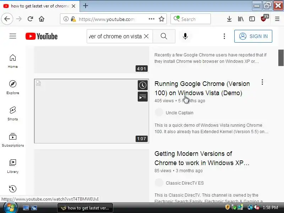Open the uBlock Origin extension icon
Viewport: 284px width, 213px height.
click(x=264, y=18)
